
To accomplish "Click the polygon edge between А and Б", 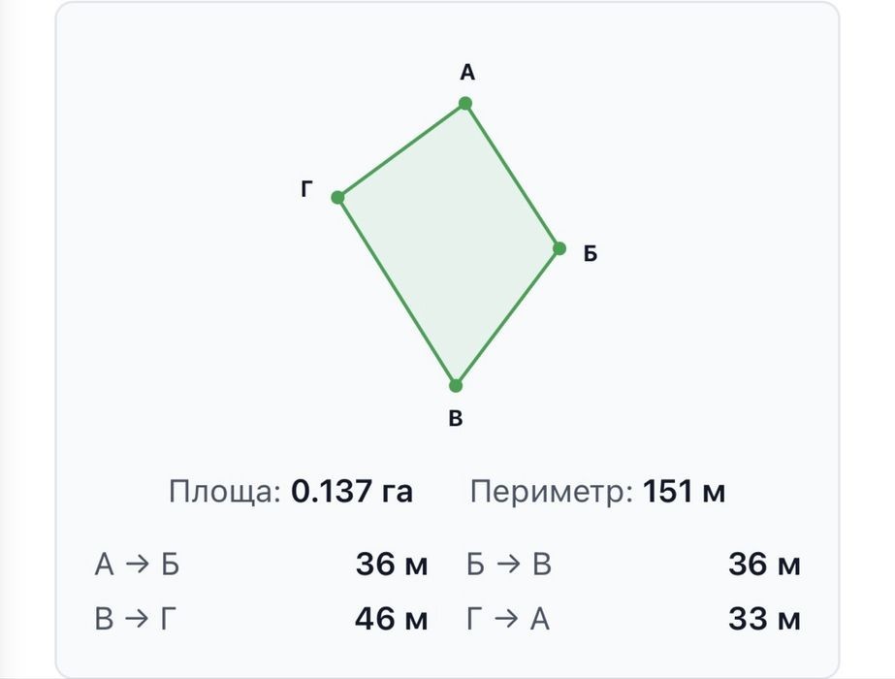I will click(x=513, y=176).
